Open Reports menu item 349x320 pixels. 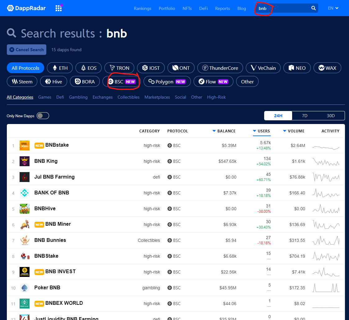(x=222, y=8)
